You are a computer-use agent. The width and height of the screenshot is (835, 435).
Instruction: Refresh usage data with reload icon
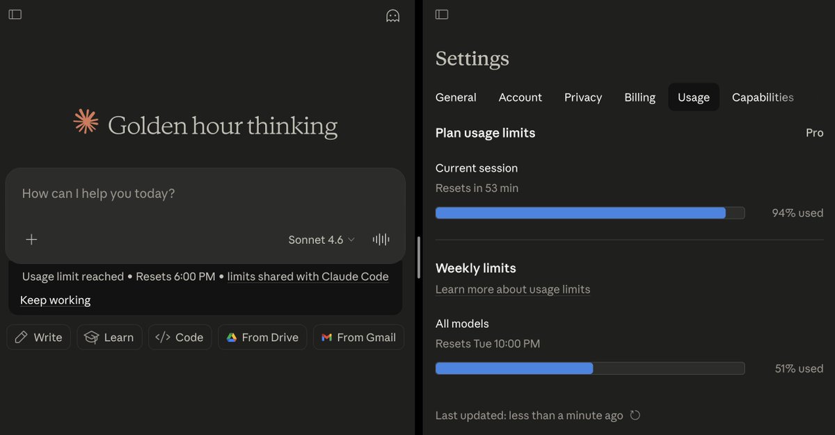point(635,416)
